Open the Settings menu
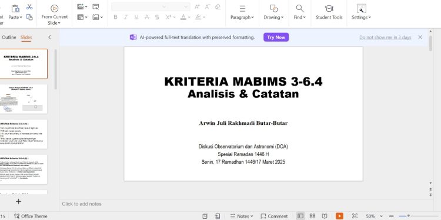Image resolution: width=441 pixels, height=220 pixels. tap(361, 13)
